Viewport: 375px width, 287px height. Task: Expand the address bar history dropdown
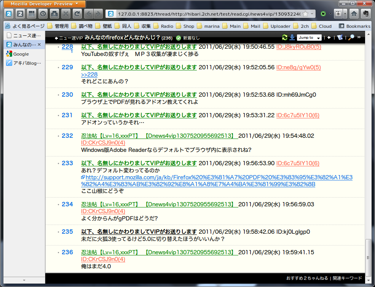point(313,14)
